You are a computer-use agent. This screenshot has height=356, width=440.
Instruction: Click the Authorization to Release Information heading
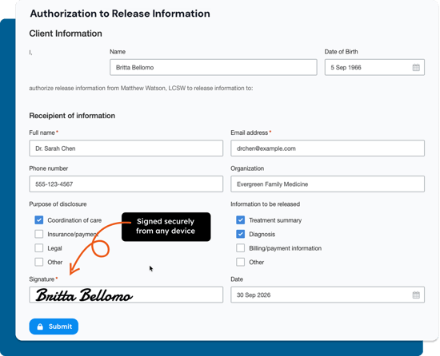pos(120,14)
